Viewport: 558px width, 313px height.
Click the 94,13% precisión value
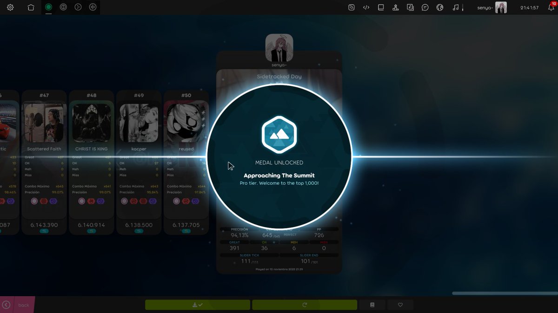pos(239,235)
